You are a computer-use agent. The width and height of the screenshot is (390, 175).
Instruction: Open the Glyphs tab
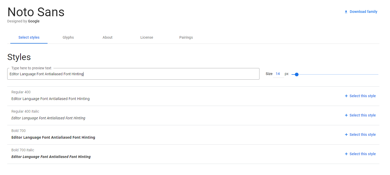pyautogui.click(x=68, y=37)
